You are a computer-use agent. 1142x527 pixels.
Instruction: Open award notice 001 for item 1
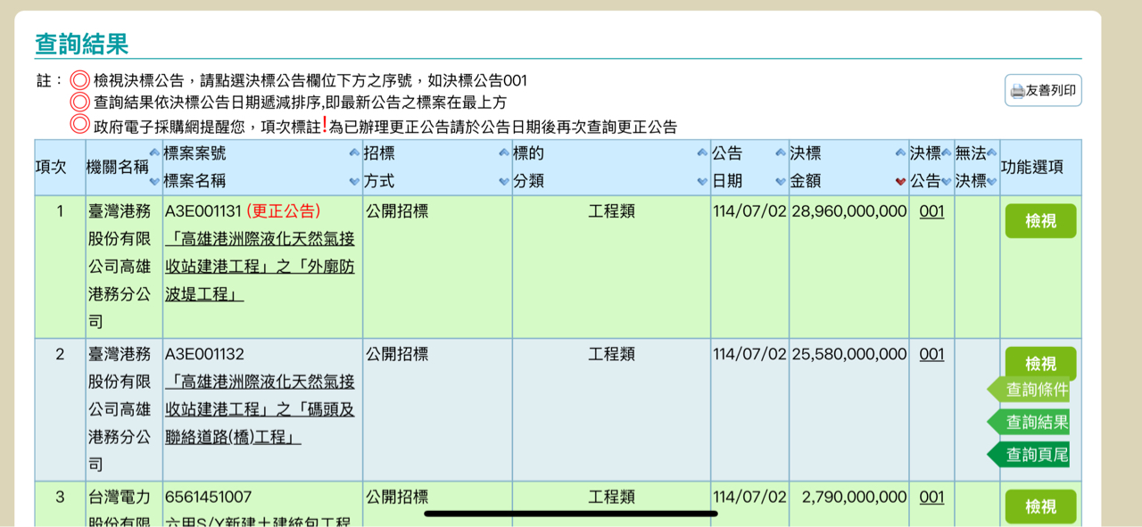pyautogui.click(x=931, y=211)
